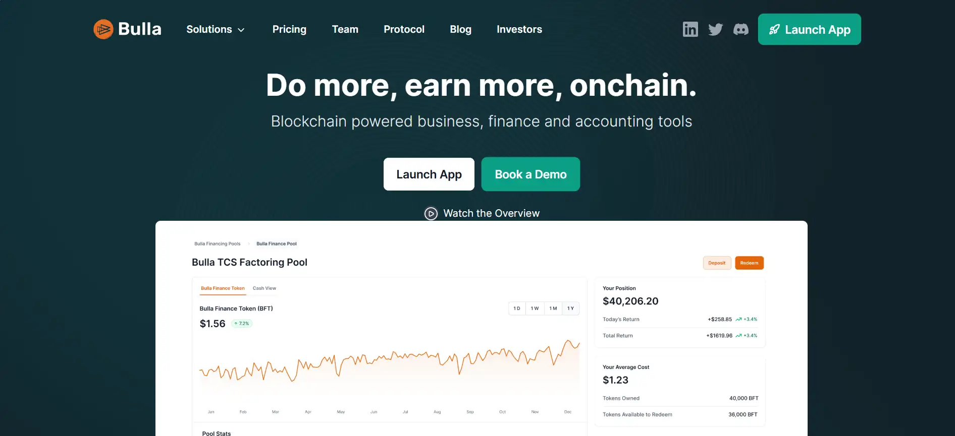The width and height of the screenshot is (955, 436).
Task: Open the Discord server icon
Action: click(x=740, y=29)
